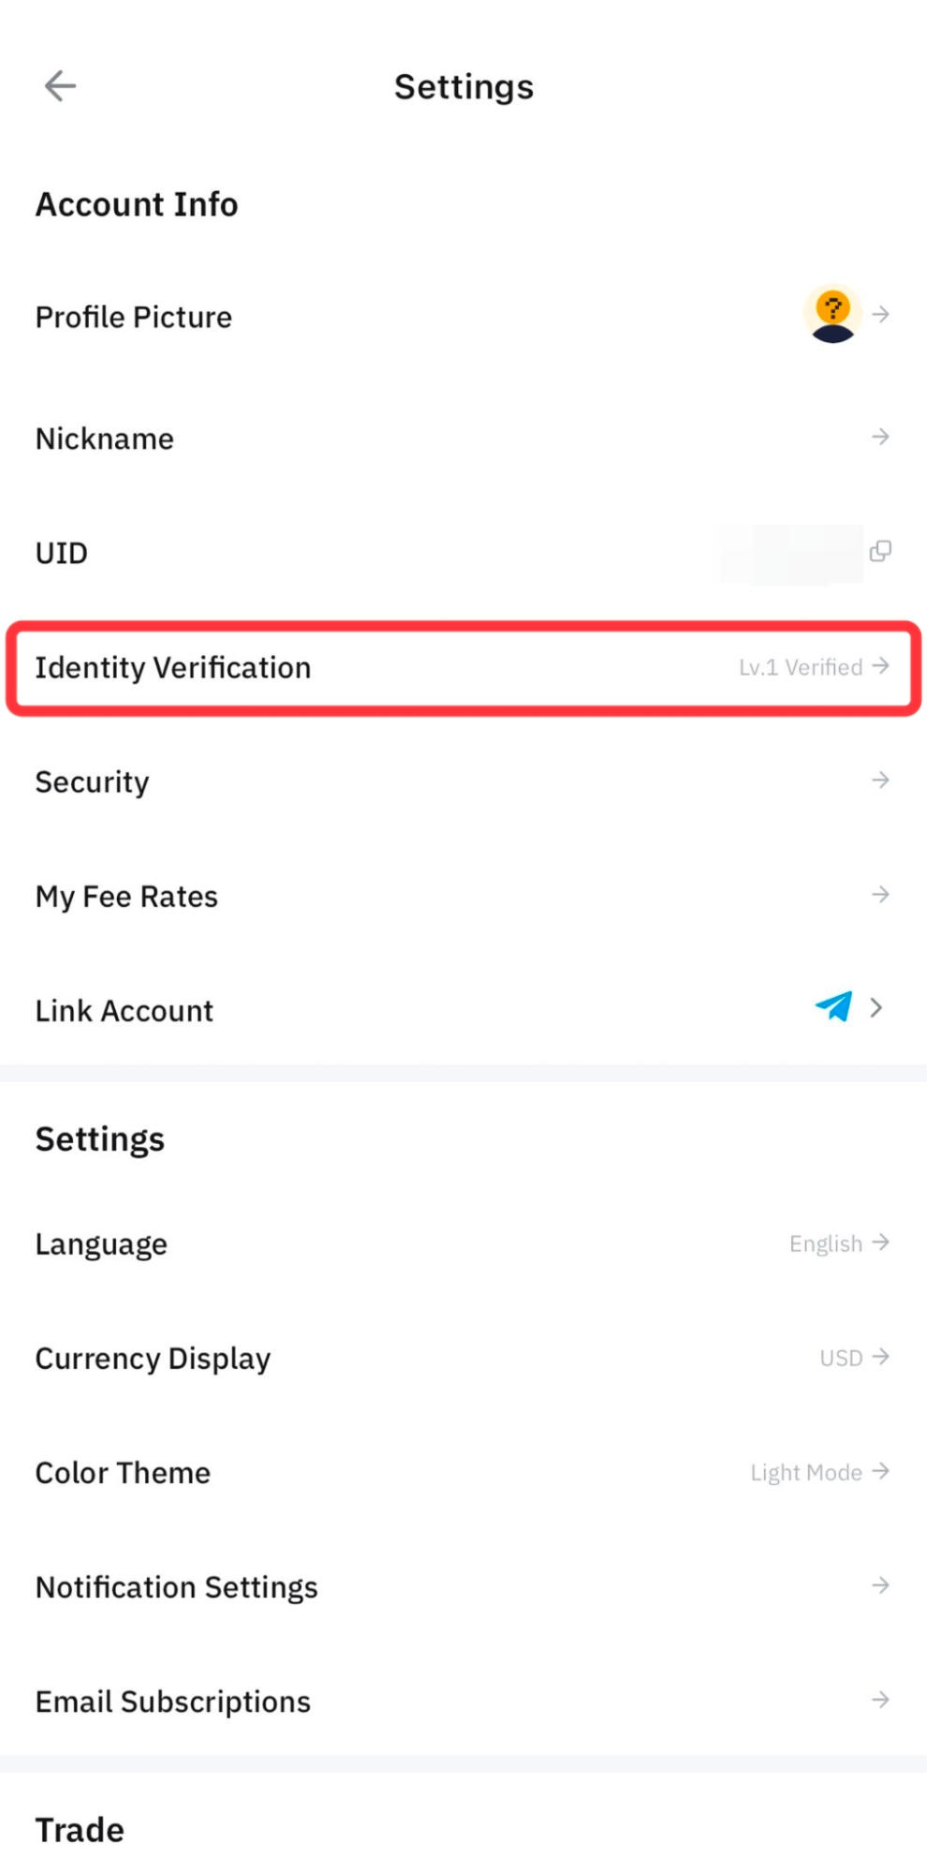Screen dimensions: 927x1873
Task: Tap the profile picture avatar icon
Action: (x=832, y=316)
